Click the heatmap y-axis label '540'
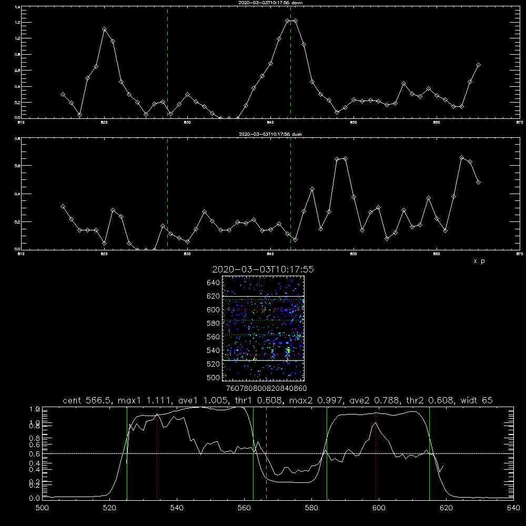 pyautogui.click(x=214, y=350)
